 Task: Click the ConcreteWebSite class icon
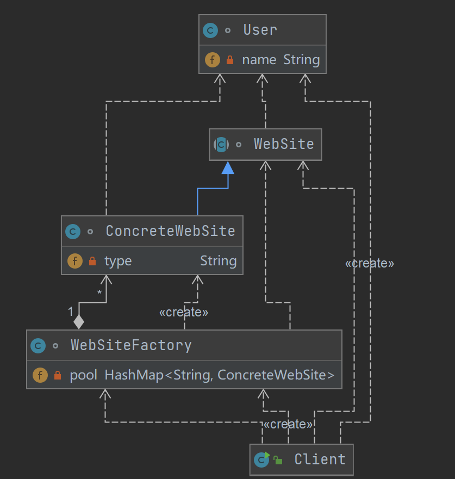point(73,232)
